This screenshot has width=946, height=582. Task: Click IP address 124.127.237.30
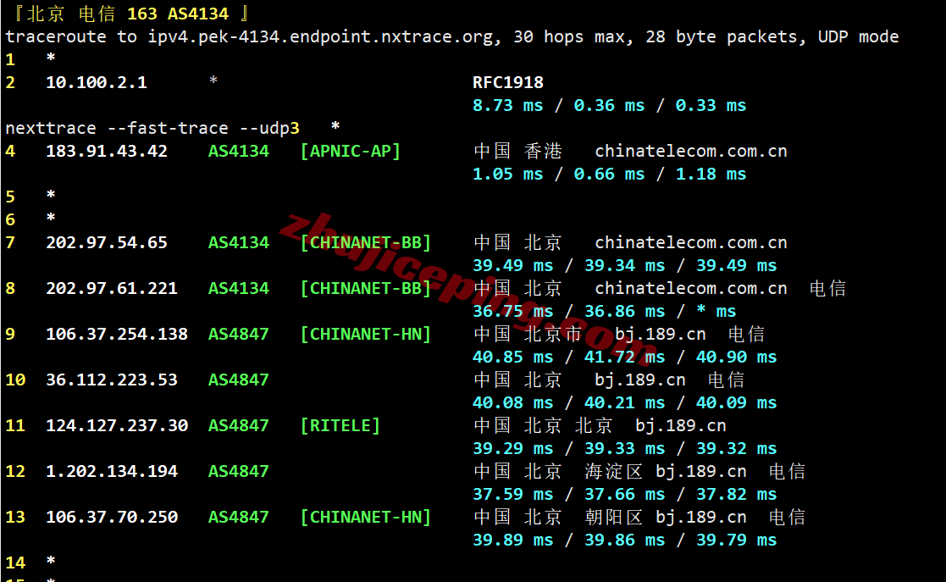tap(117, 425)
